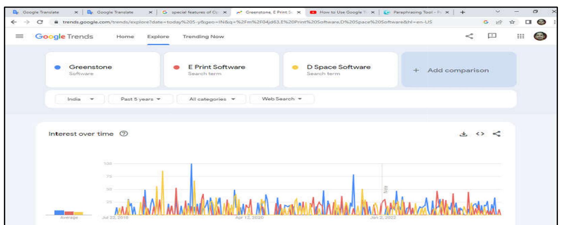
Task: Click the Google Trends logo
Action: [64, 36]
